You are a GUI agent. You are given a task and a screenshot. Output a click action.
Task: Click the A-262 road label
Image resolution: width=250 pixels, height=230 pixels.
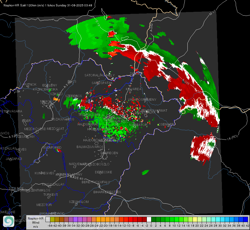pyautogui.click(x=151, y=27)
